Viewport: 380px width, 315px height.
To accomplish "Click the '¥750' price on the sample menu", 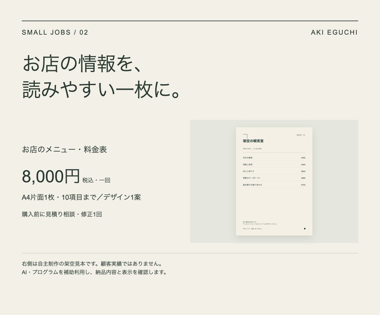I will click(303, 185).
